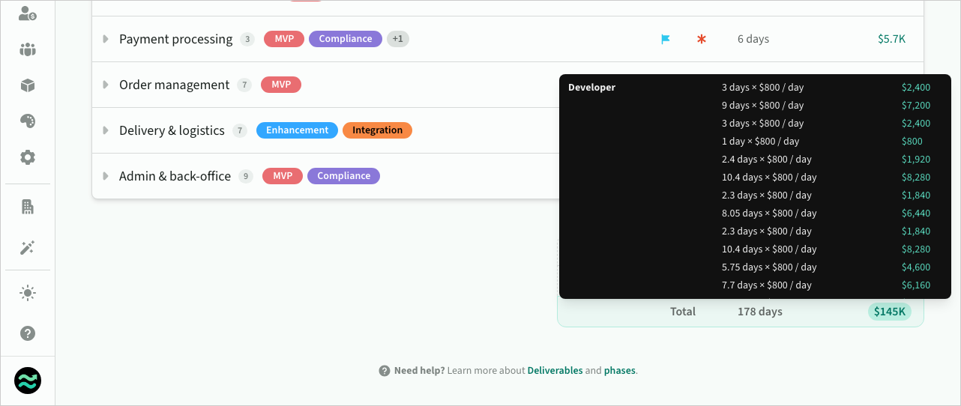Open the user billing icon in sidebar
The image size is (961, 406).
click(28, 13)
